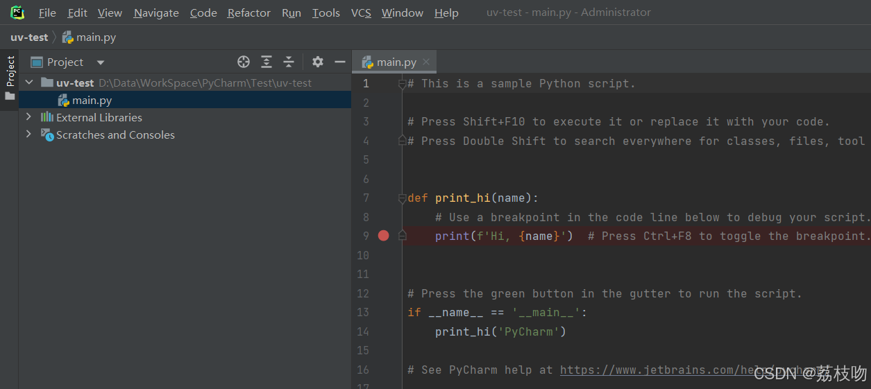Click the Collapse All icon
Viewport: 871px width, 389px height.
click(x=289, y=62)
